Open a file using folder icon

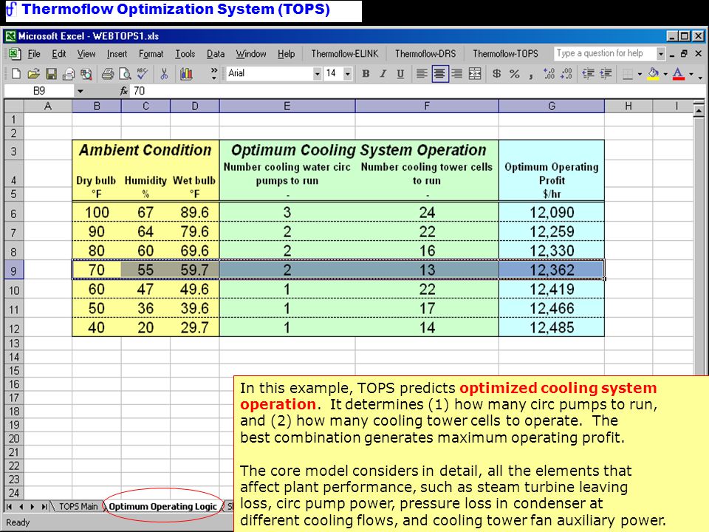pos(33,74)
